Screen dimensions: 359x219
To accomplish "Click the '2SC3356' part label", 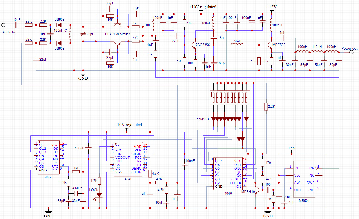I will coord(203,45).
